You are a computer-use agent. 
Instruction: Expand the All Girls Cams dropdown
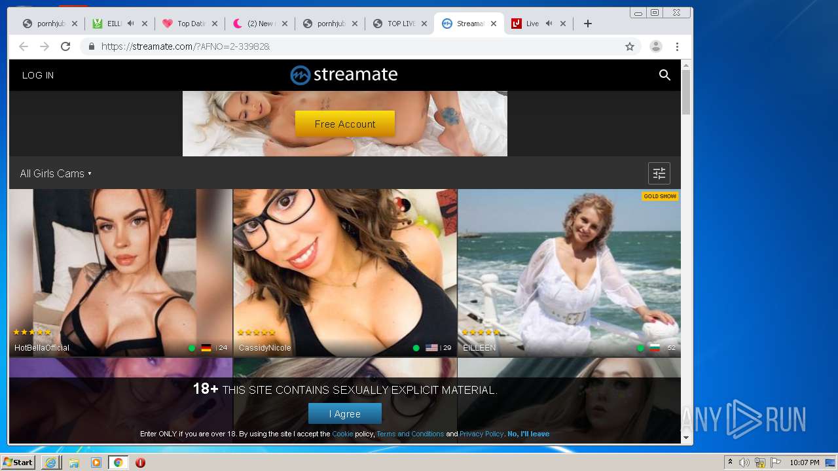[x=56, y=173]
